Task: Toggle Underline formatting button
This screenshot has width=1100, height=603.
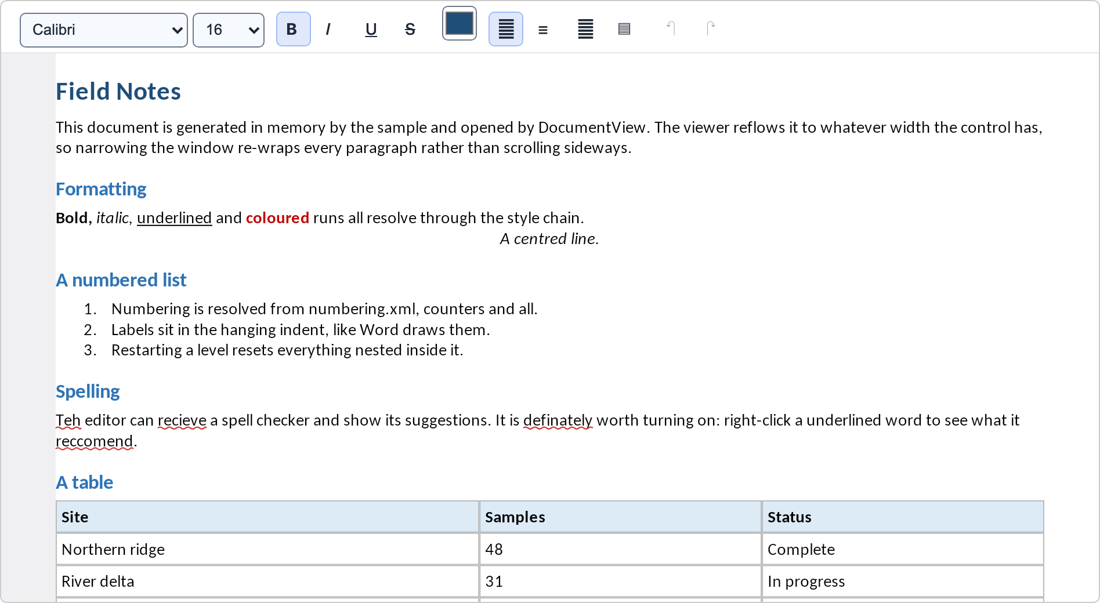Action: (371, 29)
